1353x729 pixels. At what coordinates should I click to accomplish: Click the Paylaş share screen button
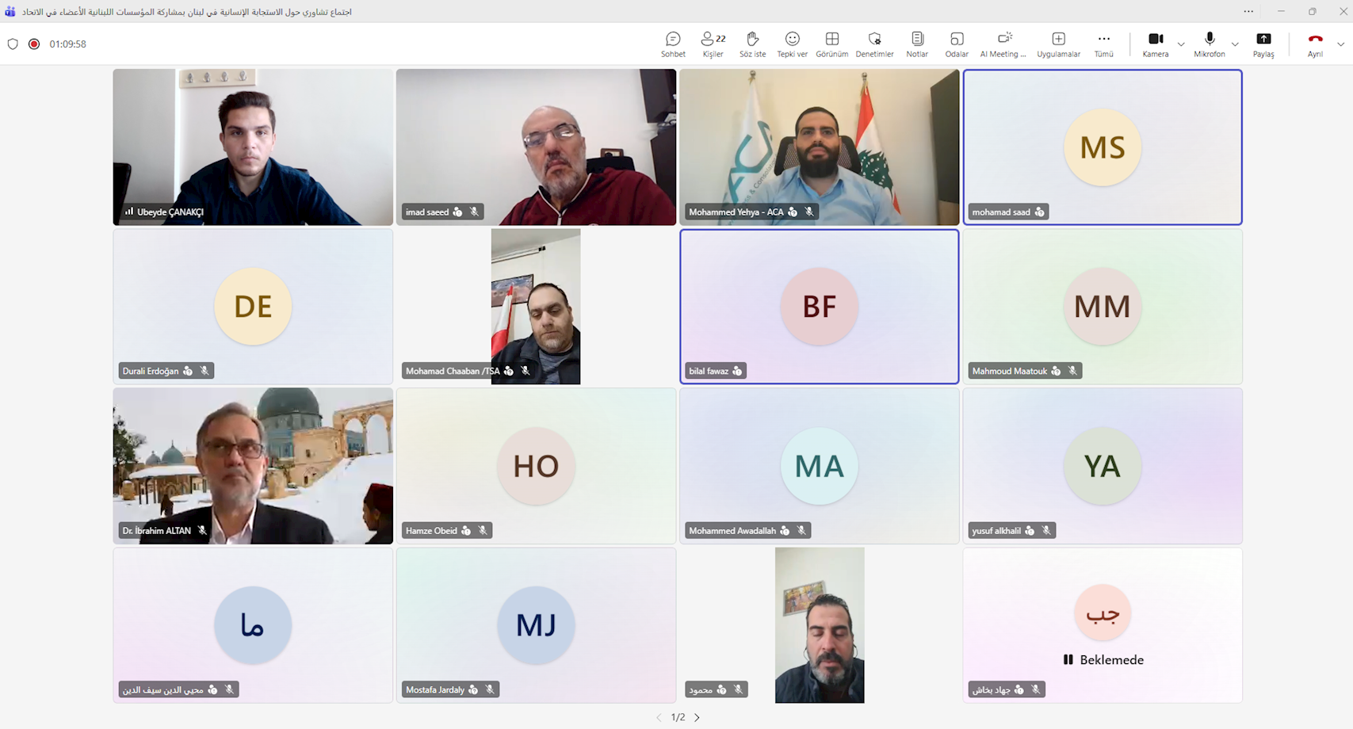1263,44
